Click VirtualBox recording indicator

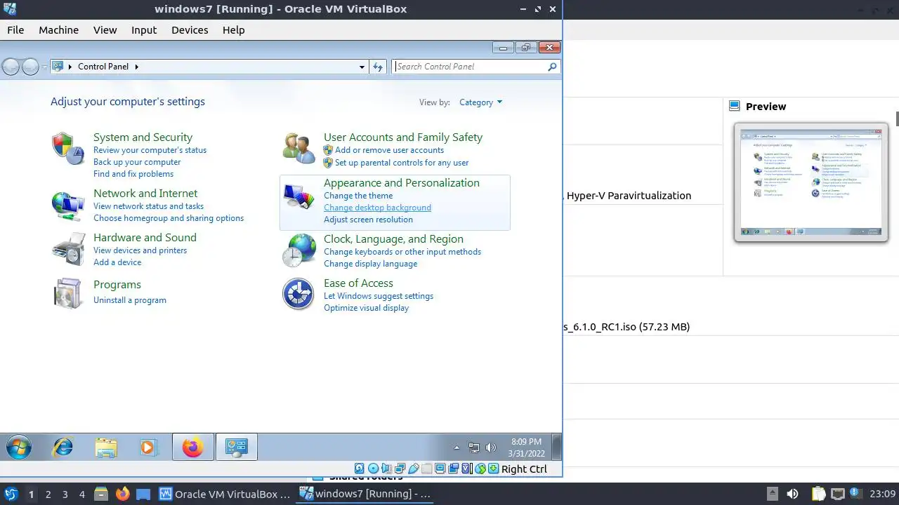453,469
